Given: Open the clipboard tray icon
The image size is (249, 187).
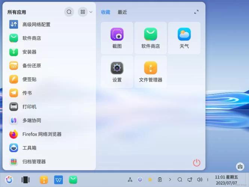Looking at the screenshot, I should pyautogui.click(x=160, y=180).
